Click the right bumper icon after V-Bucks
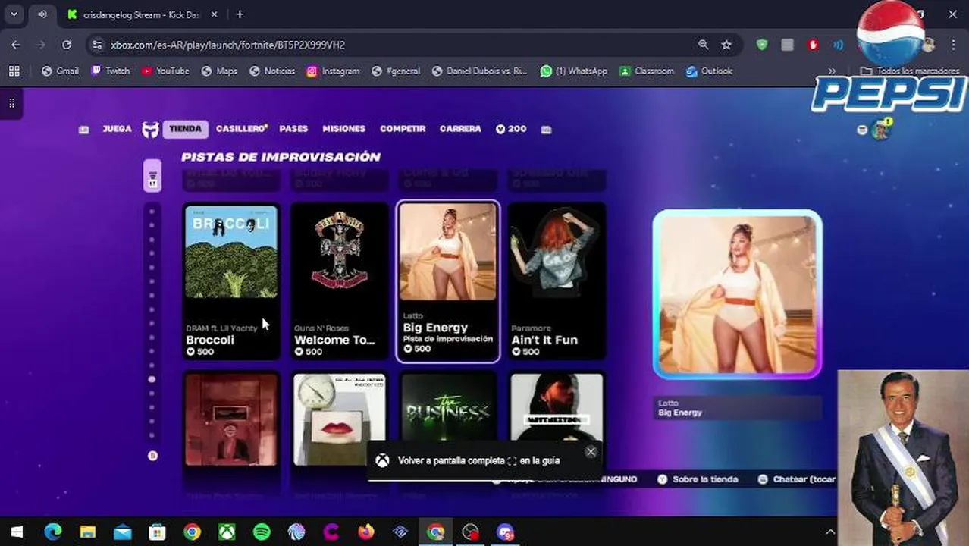Screen dimensions: 969x546 pyautogui.click(x=546, y=130)
